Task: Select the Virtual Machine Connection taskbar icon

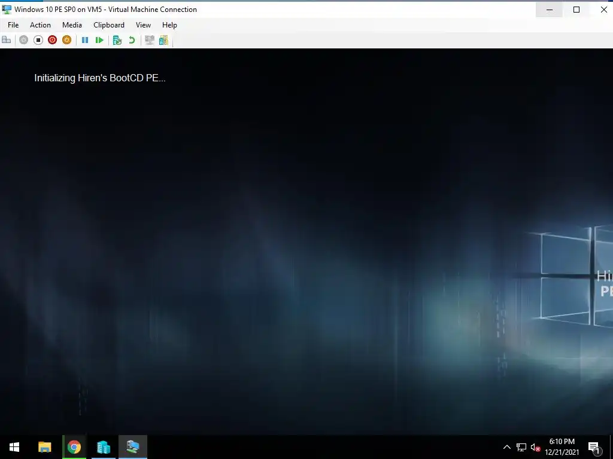Action: (x=133, y=447)
